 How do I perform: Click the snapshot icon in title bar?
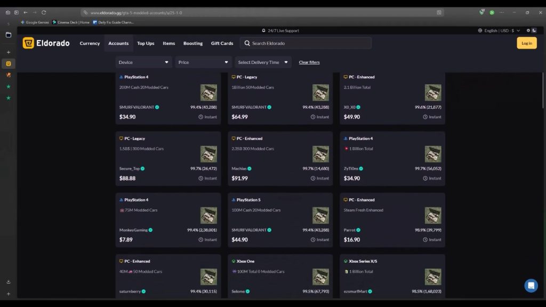pos(7,13)
